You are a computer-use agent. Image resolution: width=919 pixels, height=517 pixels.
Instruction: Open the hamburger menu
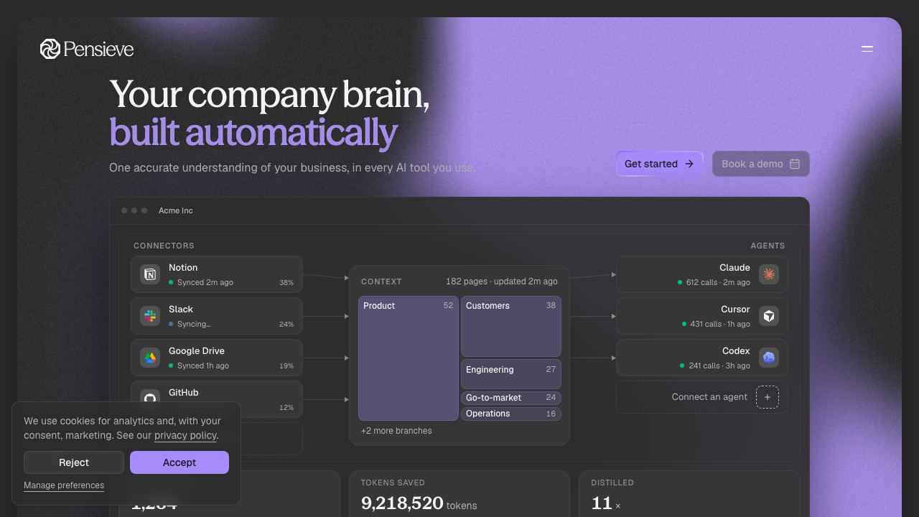pyautogui.click(x=867, y=49)
